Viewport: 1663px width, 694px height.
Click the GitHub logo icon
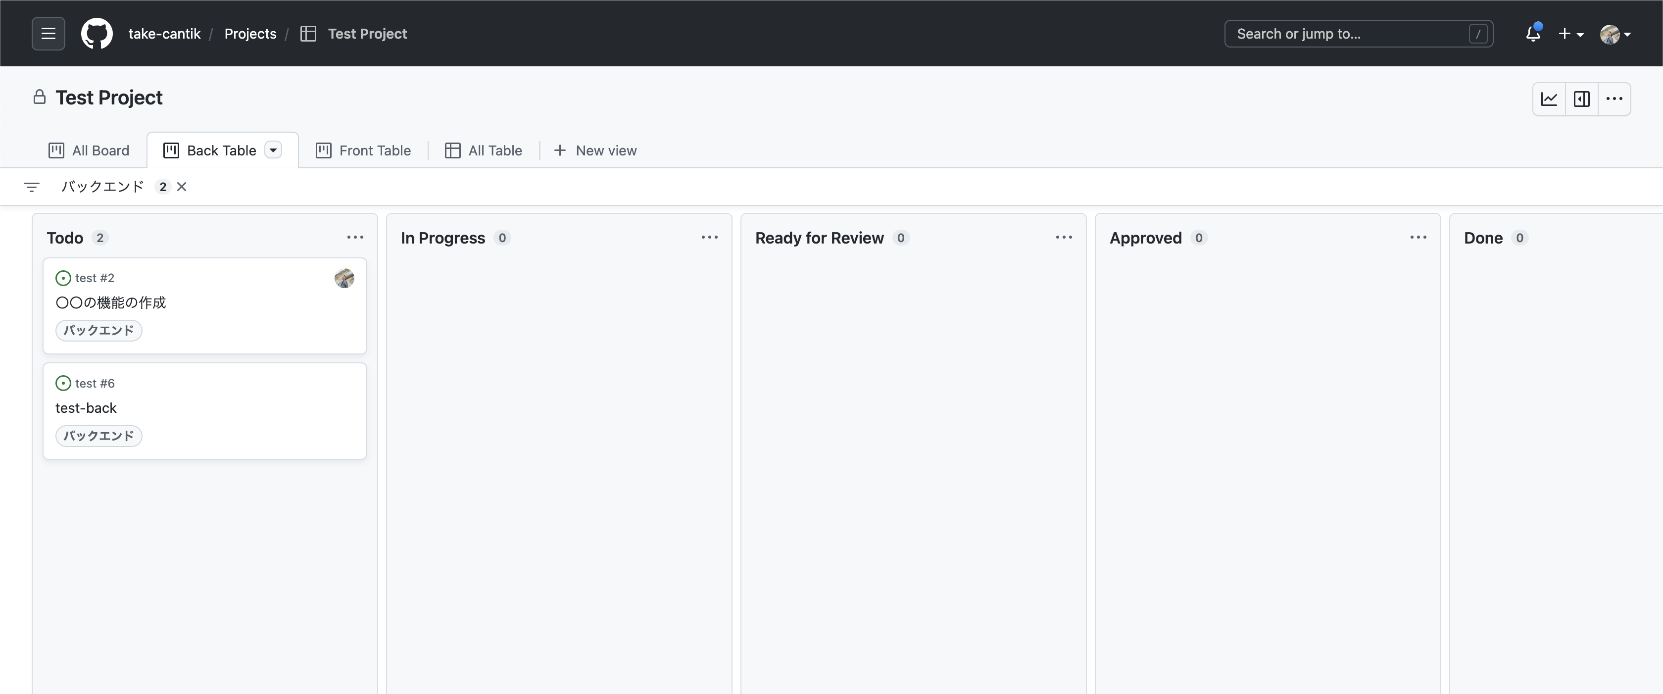pos(97,34)
